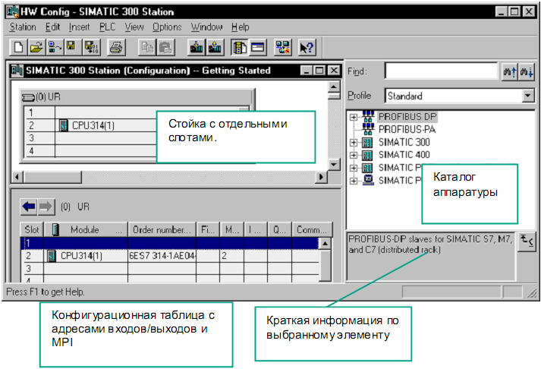The image size is (541, 369).
Task: Click the find upward binoculars icon
Action: click(x=509, y=72)
